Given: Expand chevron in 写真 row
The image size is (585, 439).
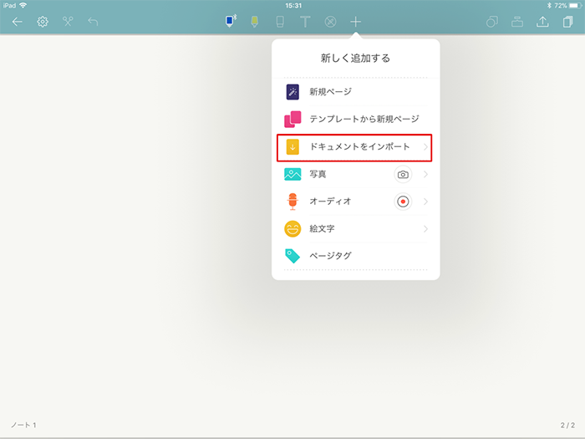Looking at the screenshot, I should (425, 174).
